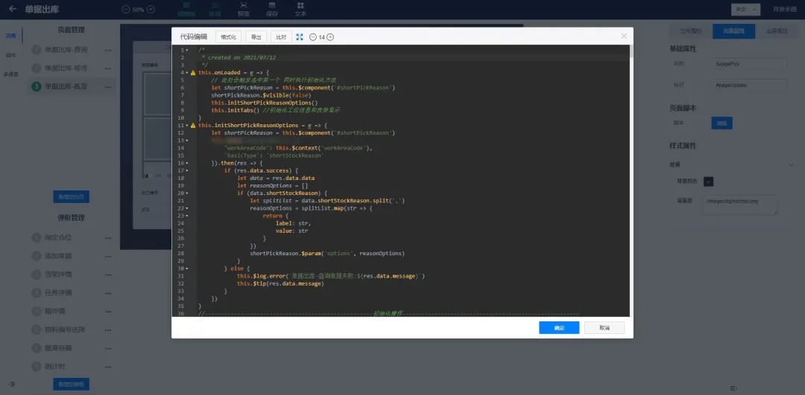Decrease code editor font size with minus icon
Viewport: 805px width, 395px height.
[x=313, y=36]
